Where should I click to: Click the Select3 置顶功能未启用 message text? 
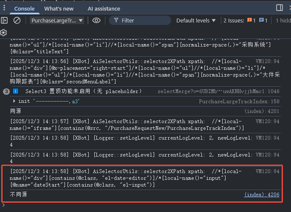84,91
